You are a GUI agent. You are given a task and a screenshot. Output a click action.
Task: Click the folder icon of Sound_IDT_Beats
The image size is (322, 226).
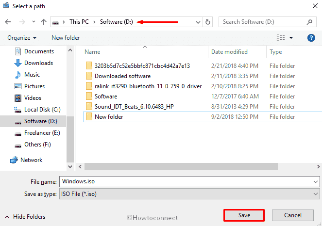tap(89, 107)
